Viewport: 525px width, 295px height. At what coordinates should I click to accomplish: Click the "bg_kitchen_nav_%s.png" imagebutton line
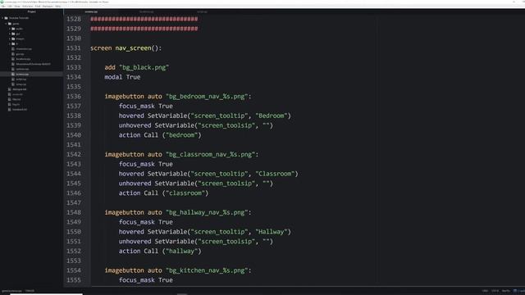click(178, 270)
